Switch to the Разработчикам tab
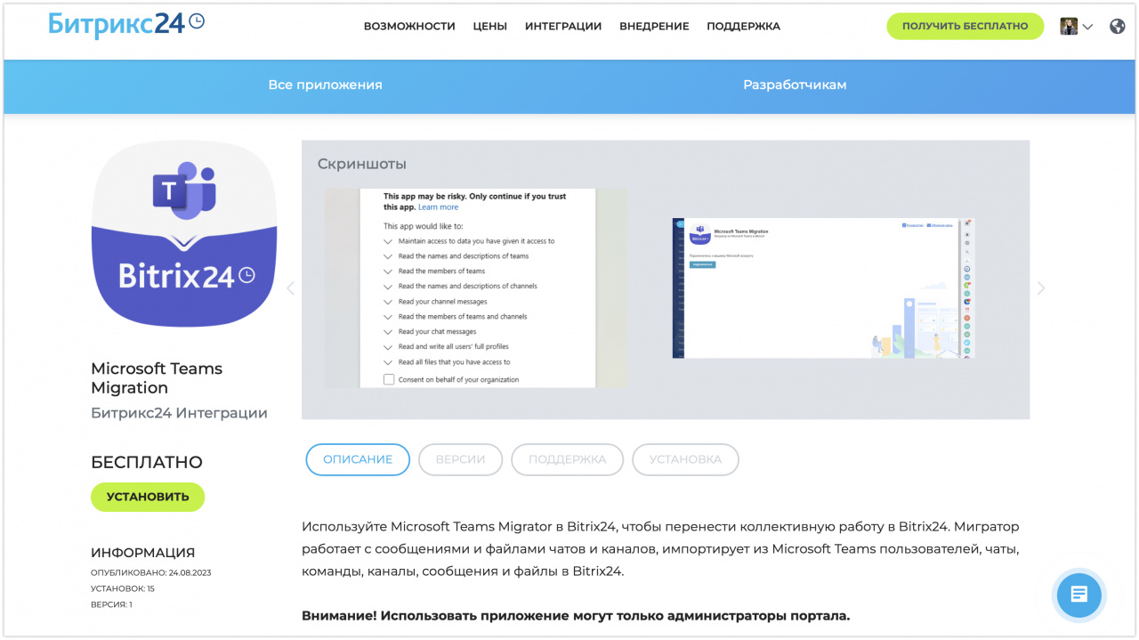 [x=795, y=85]
